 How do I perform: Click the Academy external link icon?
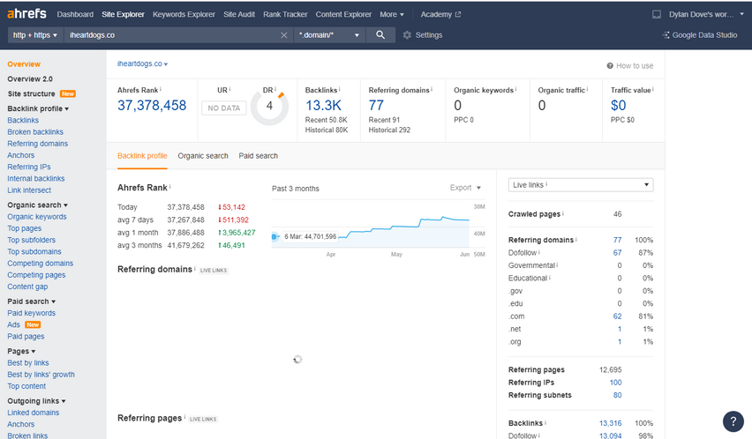[458, 14]
